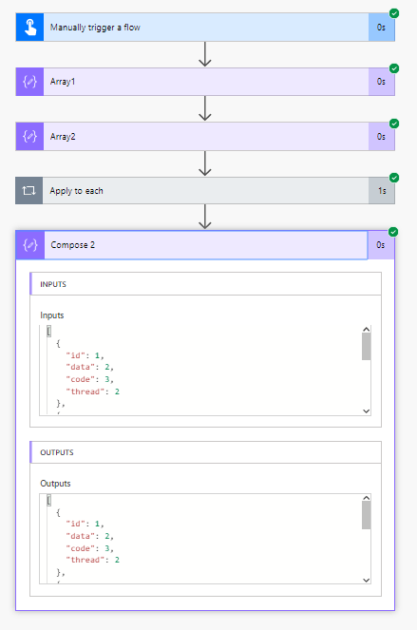Click the OUTPUTS section header
Image resolution: width=417 pixels, height=630 pixels.
coord(206,452)
